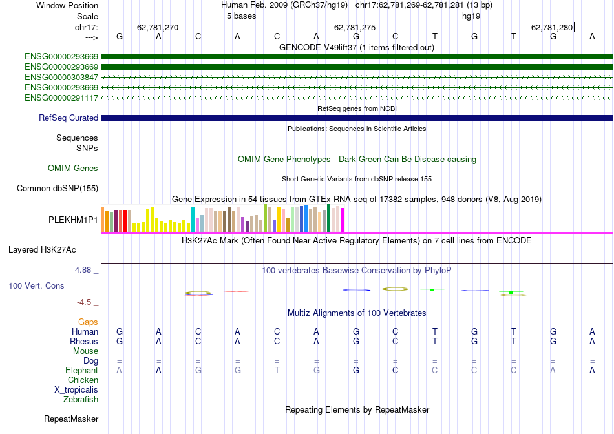
Task: Click the 4.88 PhyloP upper value
Action: click(x=83, y=270)
